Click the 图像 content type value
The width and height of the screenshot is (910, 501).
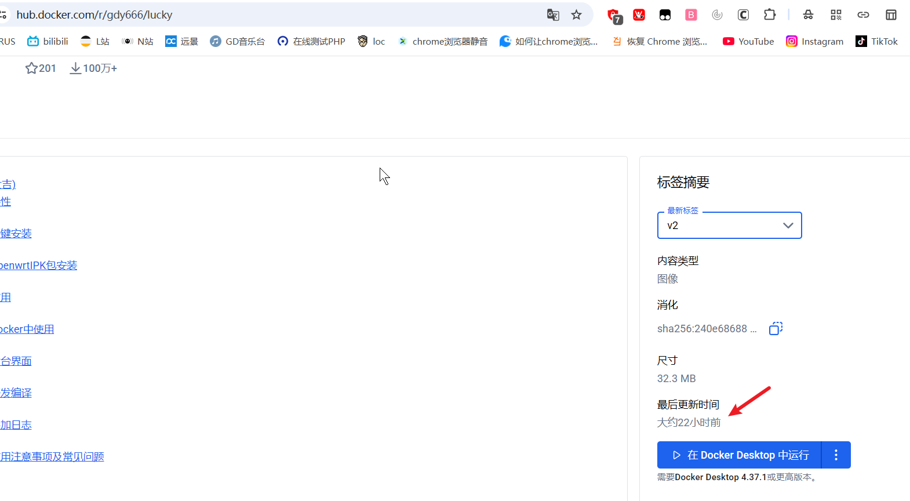(x=668, y=279)
